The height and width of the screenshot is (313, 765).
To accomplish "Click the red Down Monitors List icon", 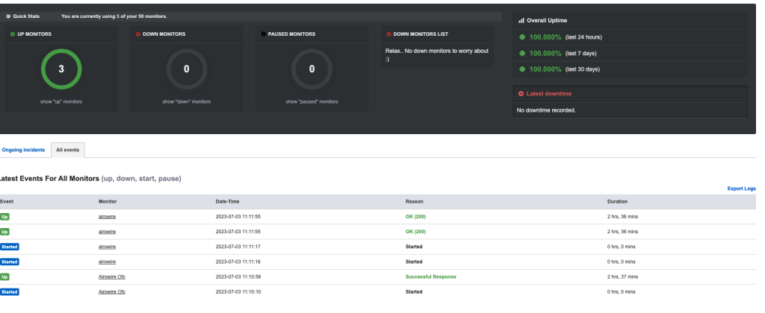I will pyautogui.click(x=388, y=34).
